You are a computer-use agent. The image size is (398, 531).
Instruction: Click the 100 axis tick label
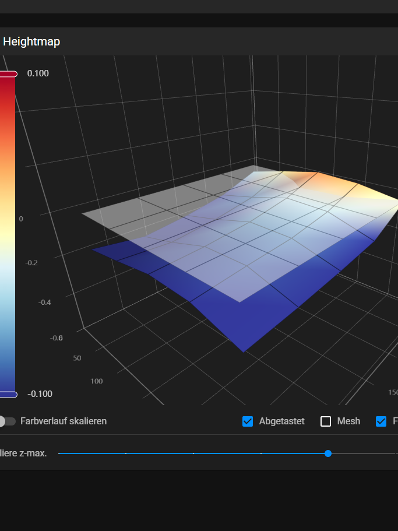click(97, 381)
